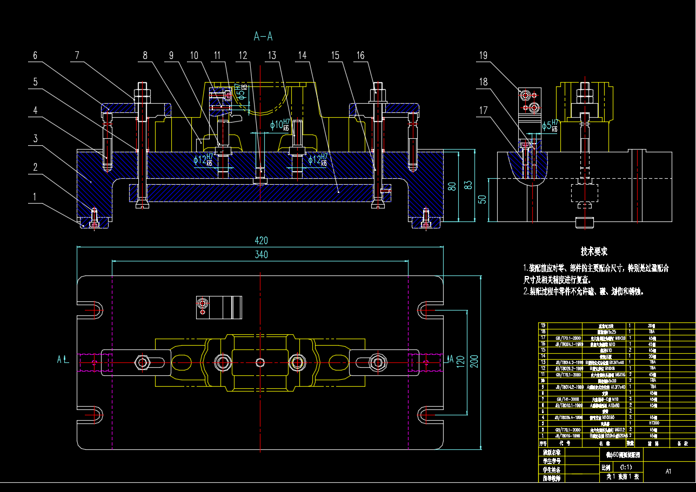Select part callout number 14
The height and width of the screenshot is (492, 696).
coord(302,55)
